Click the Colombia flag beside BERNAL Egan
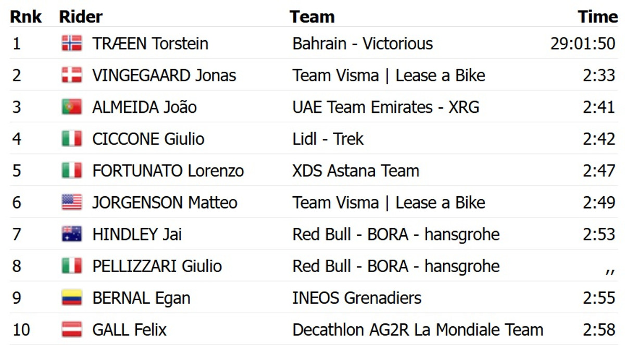This screenshot has height=345, width=625. click(x=71, y=298)
